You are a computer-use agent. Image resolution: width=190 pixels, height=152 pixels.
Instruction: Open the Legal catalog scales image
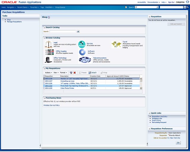tap(48, 44)
